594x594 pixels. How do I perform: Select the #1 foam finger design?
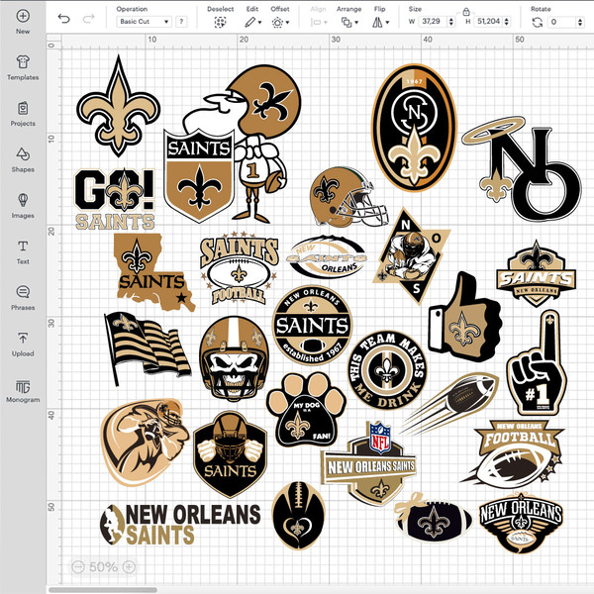point(538,363)
